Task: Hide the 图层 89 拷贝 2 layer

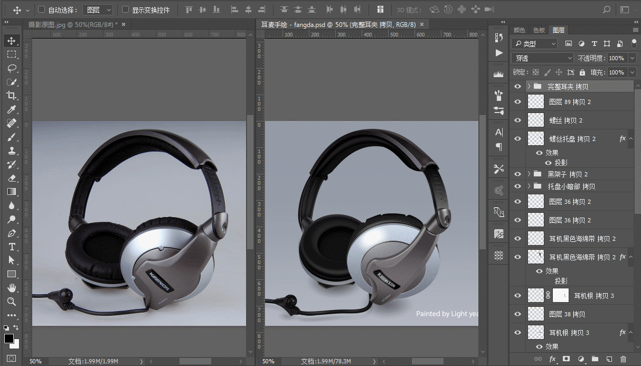Action: point(517,102)
